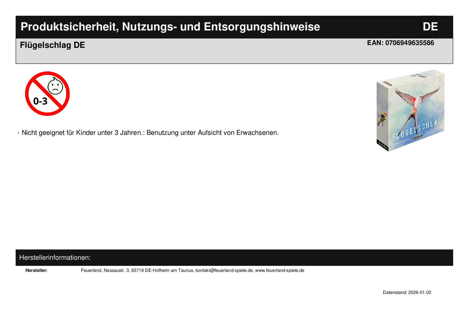Image resolution: width=472 pixels, height=334 pixels.
Task: Click the DE language code in header
Action: (430, 27)
